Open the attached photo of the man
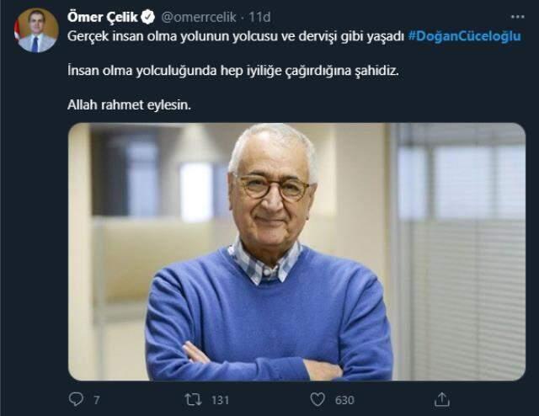The height and width of the screenshot is (416, 539). coord(296,252)
